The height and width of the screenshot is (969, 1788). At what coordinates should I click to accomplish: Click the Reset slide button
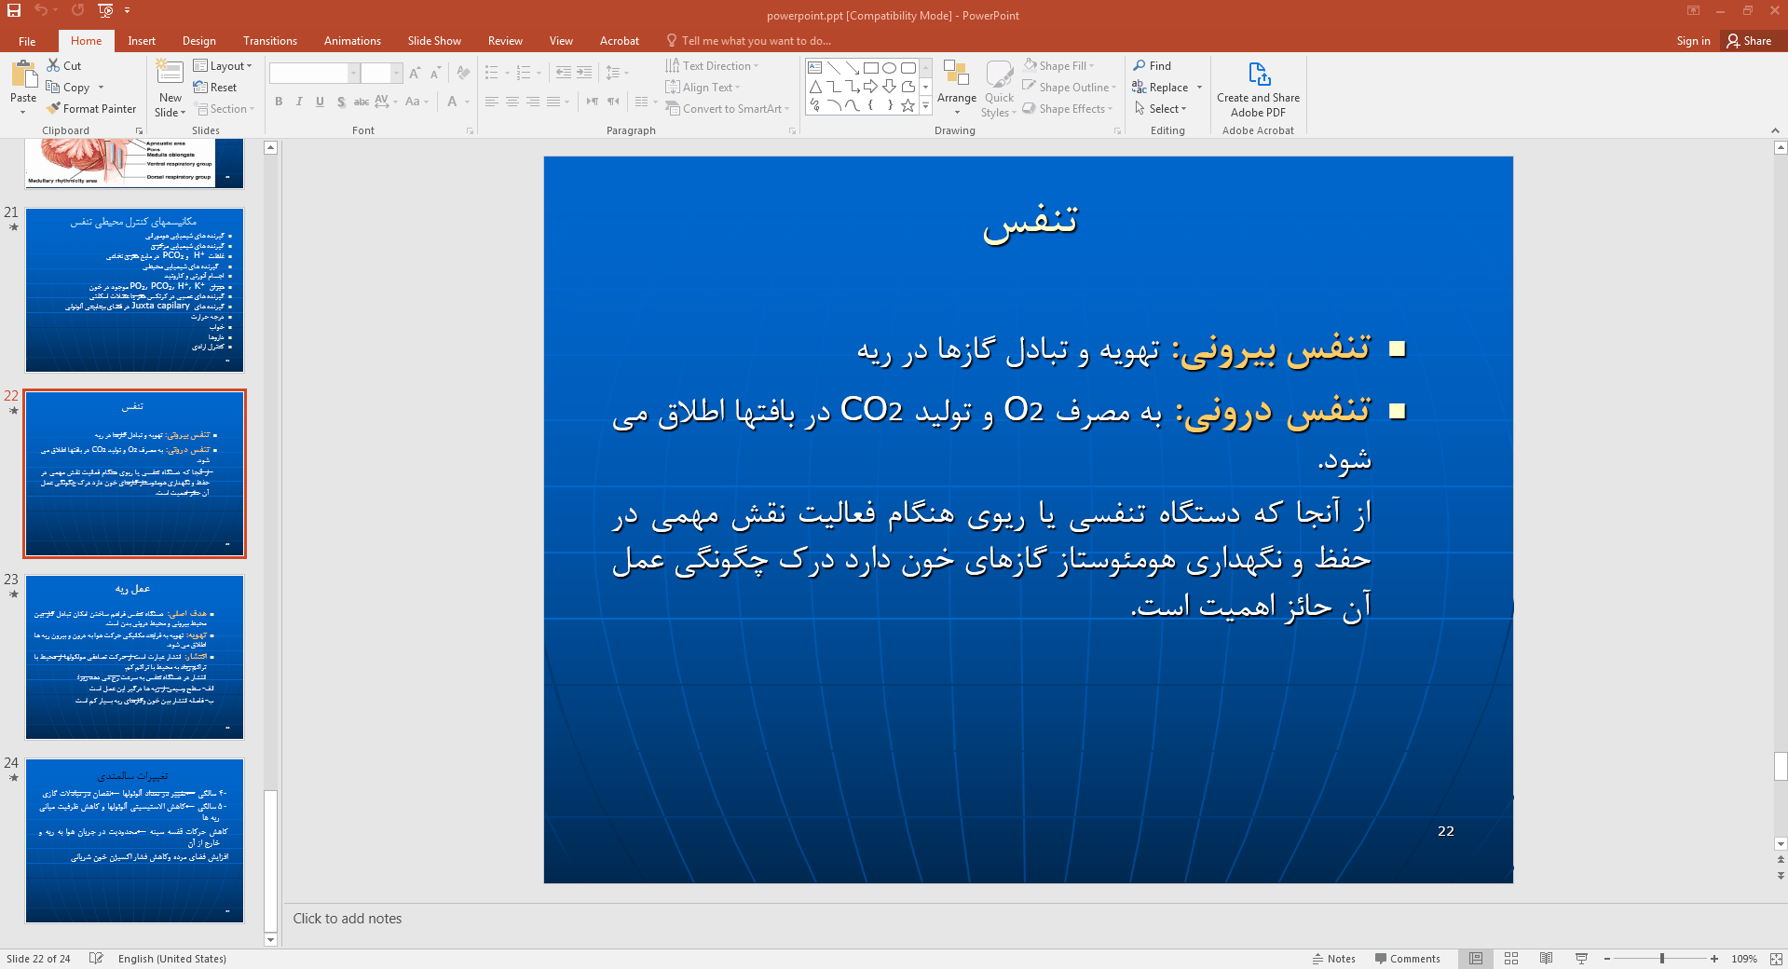click(215, 88)
